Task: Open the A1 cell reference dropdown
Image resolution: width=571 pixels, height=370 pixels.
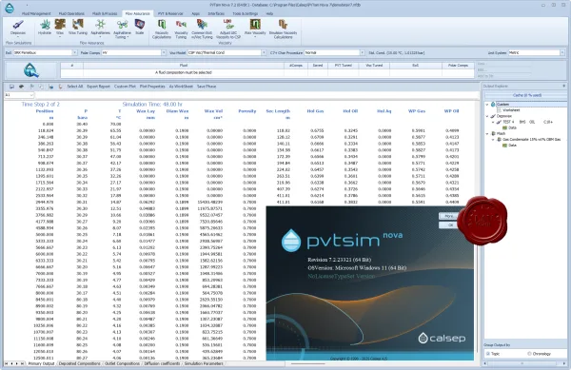Action: 31,95
